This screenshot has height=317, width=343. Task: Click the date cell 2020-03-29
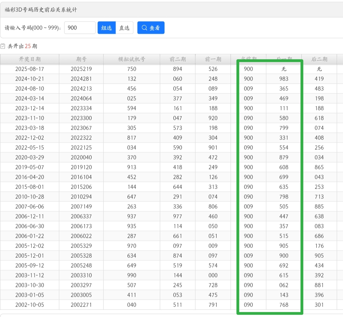coord(30,158)
